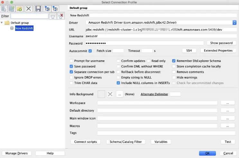Click the Default directory text field
239x158 pixels.
pos(157,111)
